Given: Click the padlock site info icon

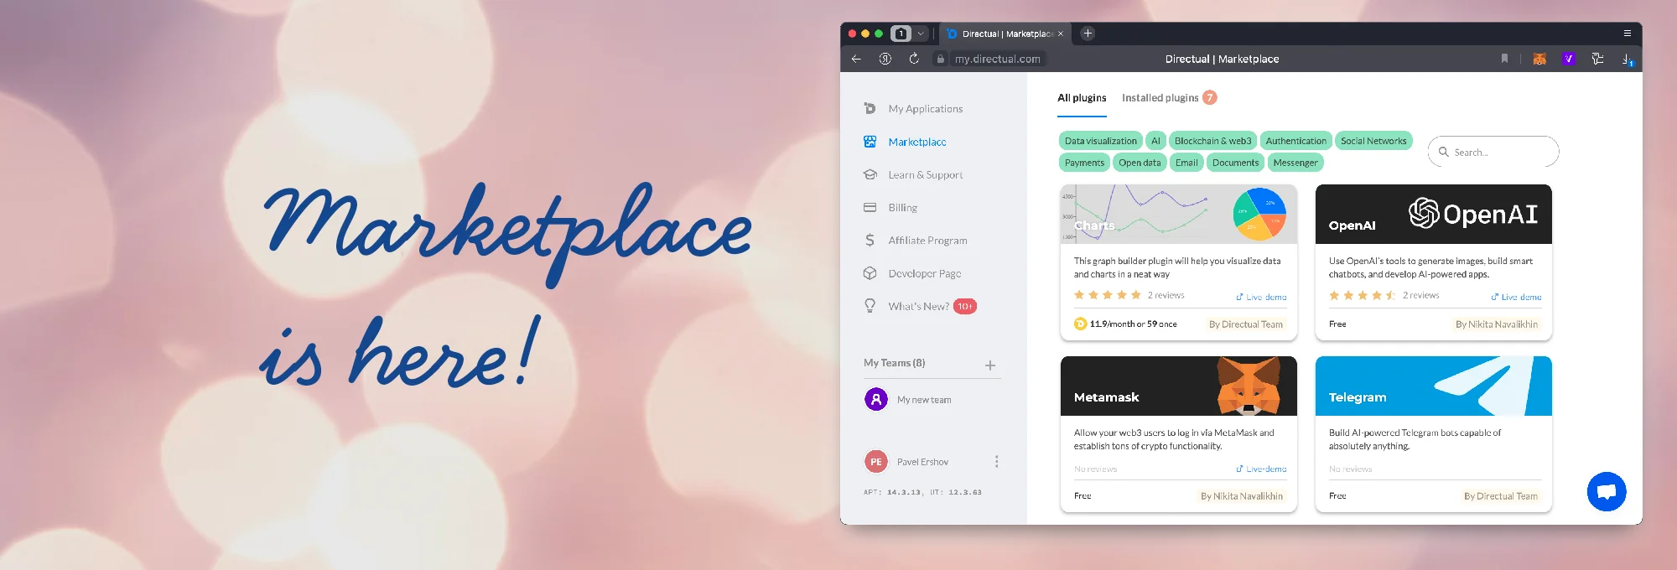Looking at the screenshot, I should (941, 59).
